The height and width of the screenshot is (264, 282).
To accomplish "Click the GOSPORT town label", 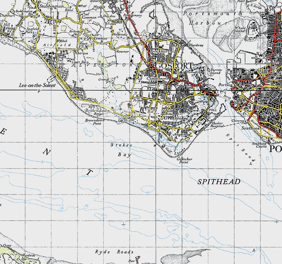I will tap(174, 66).
